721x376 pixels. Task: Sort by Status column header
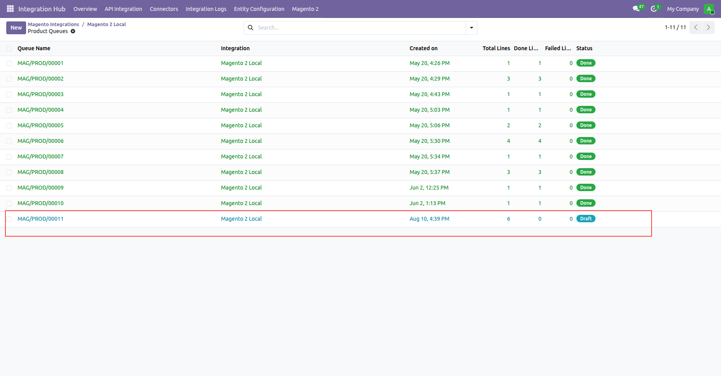tap(584, 48)
